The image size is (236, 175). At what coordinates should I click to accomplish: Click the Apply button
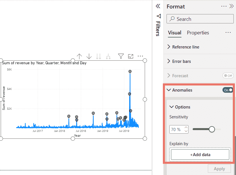(219, 169)
